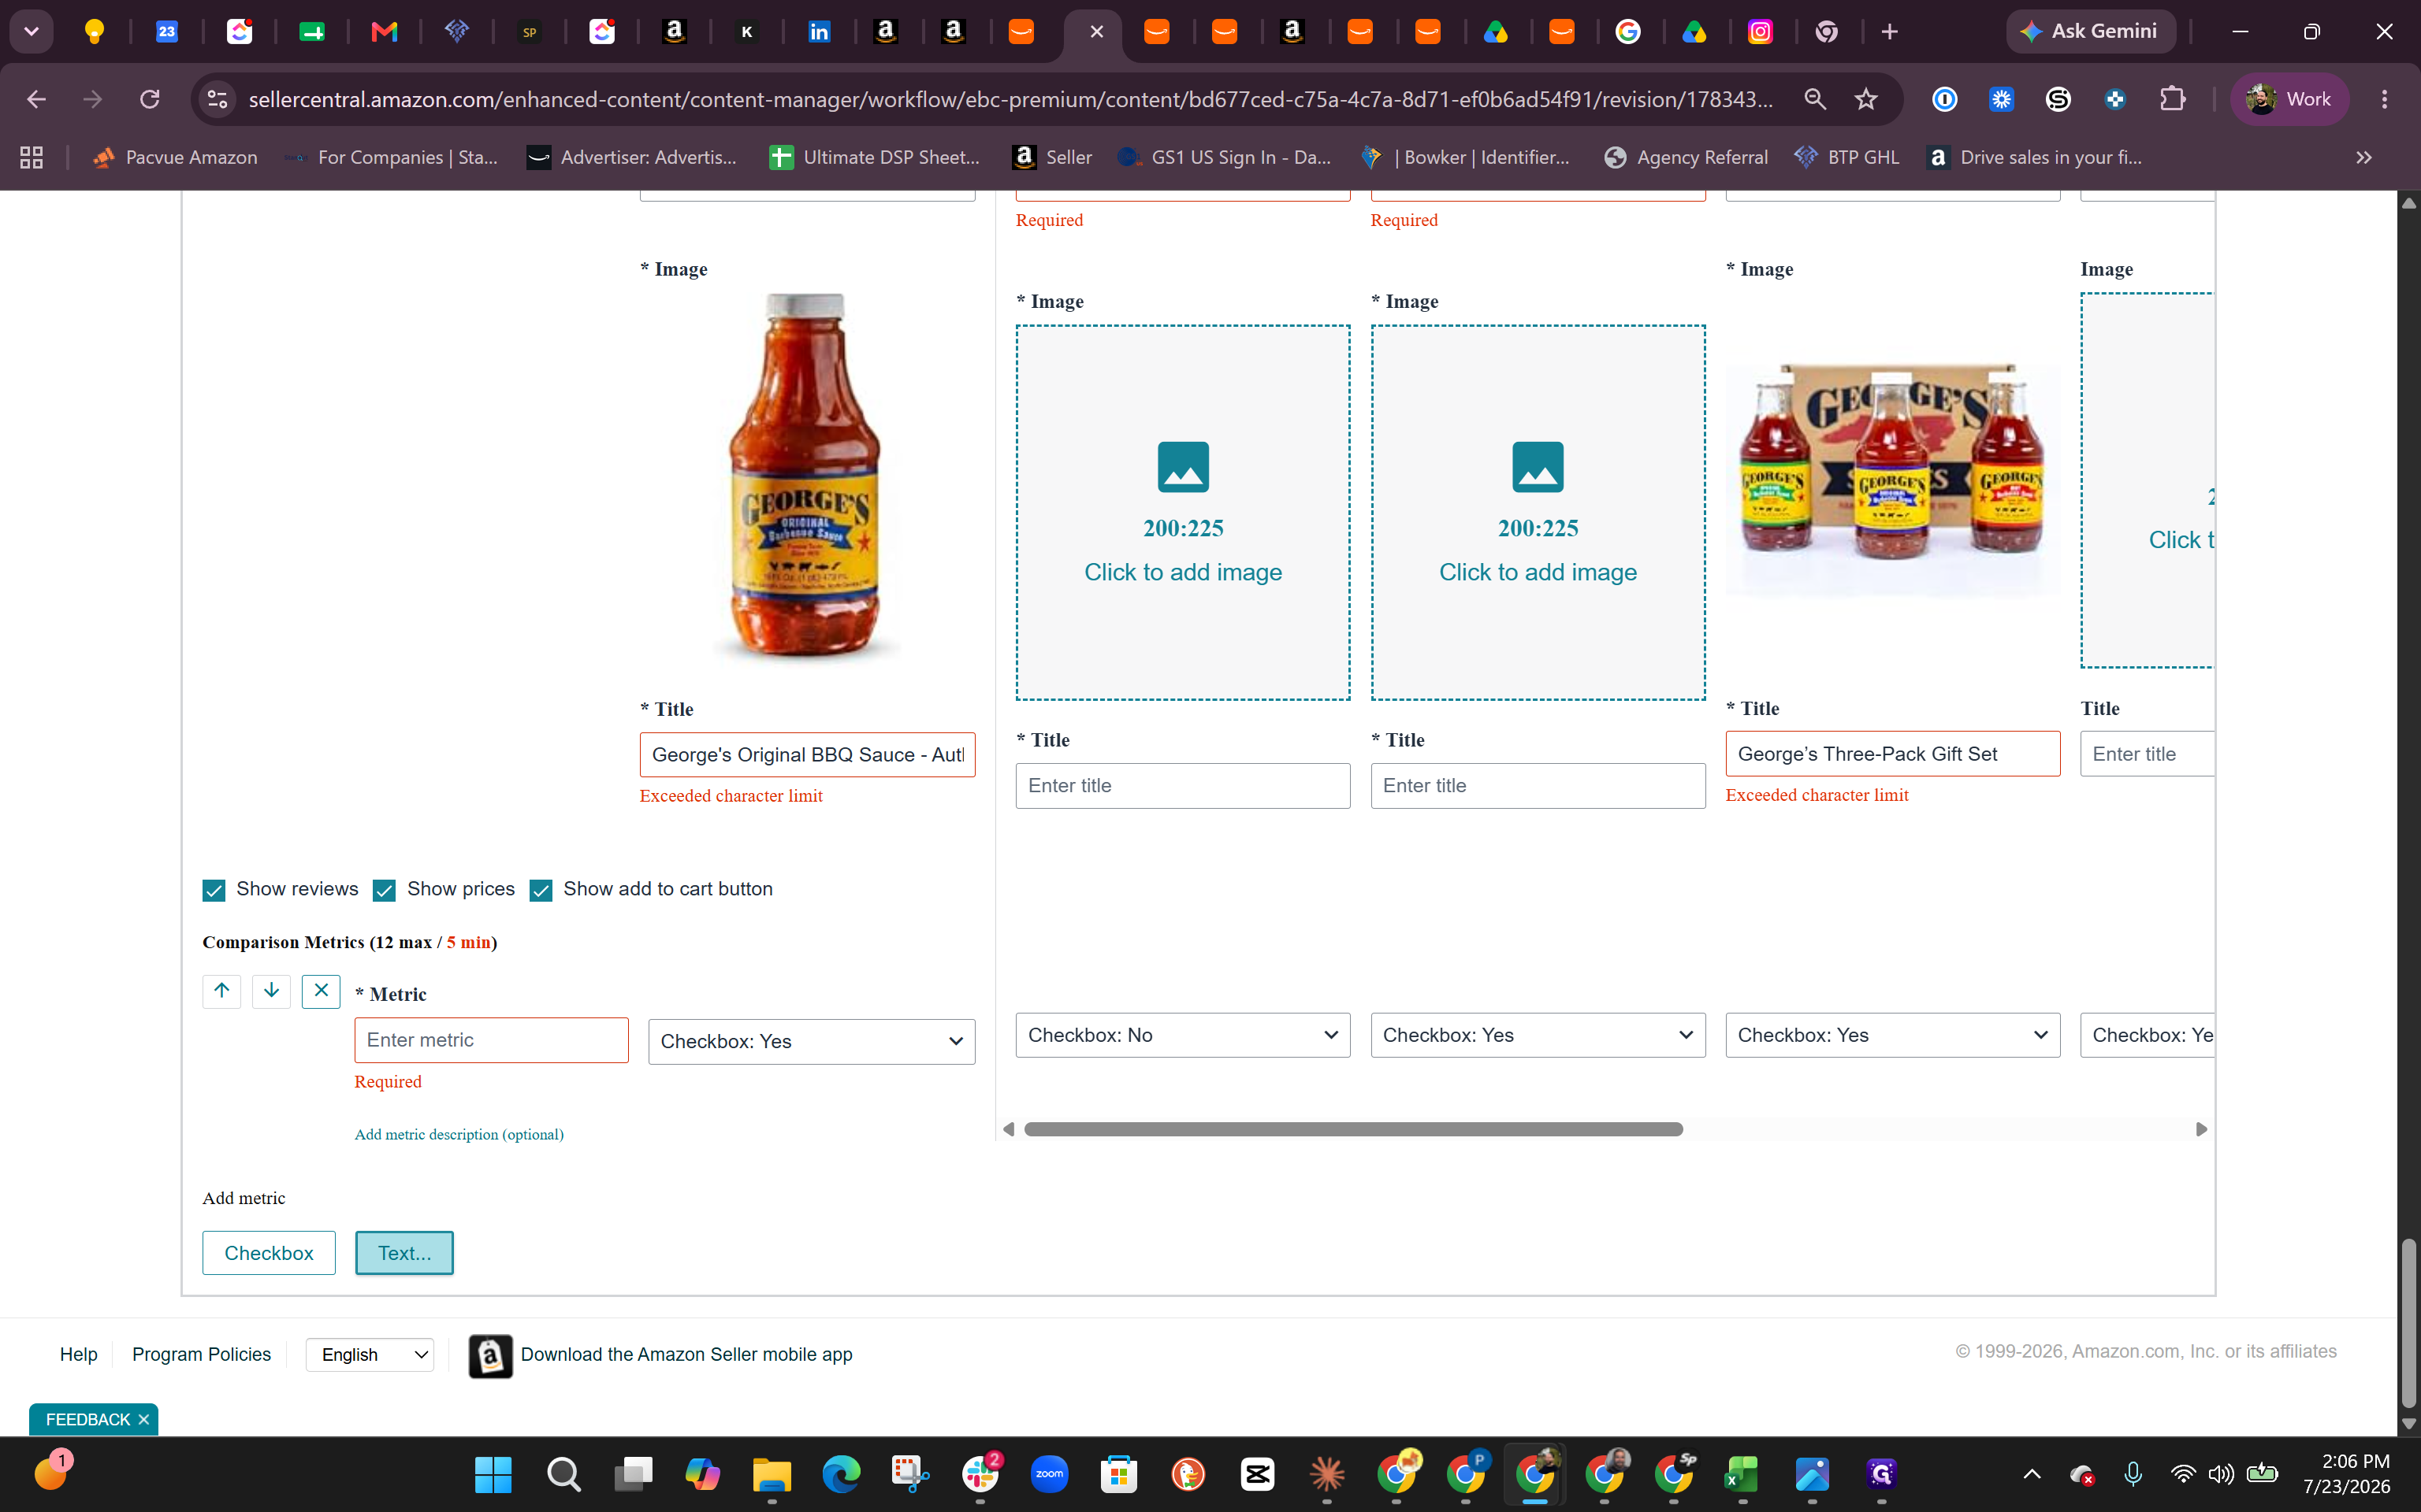Screen dimensions: 2421x1512
Task: Open the Pacvue Amazon bookmark
Action: pos(175,157)
